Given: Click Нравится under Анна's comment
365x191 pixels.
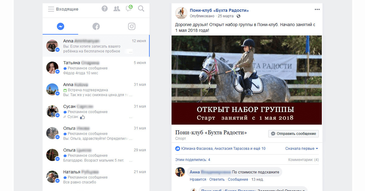Looking at the screenshot, I should click(198, 179).
